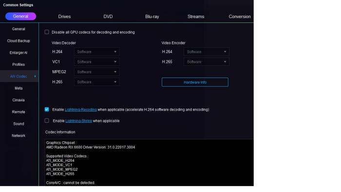This screenshot has height=192, width=341.
Task: Click the Hardware Info button
Action: pos(195,82)
